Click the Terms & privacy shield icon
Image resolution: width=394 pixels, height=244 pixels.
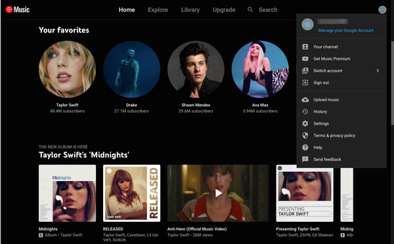pos(305,136)
